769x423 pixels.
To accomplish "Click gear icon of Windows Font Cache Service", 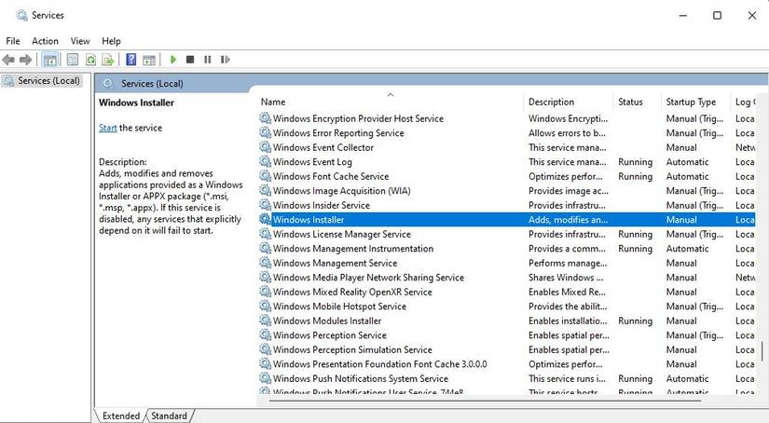I will [x=266, y=176].
